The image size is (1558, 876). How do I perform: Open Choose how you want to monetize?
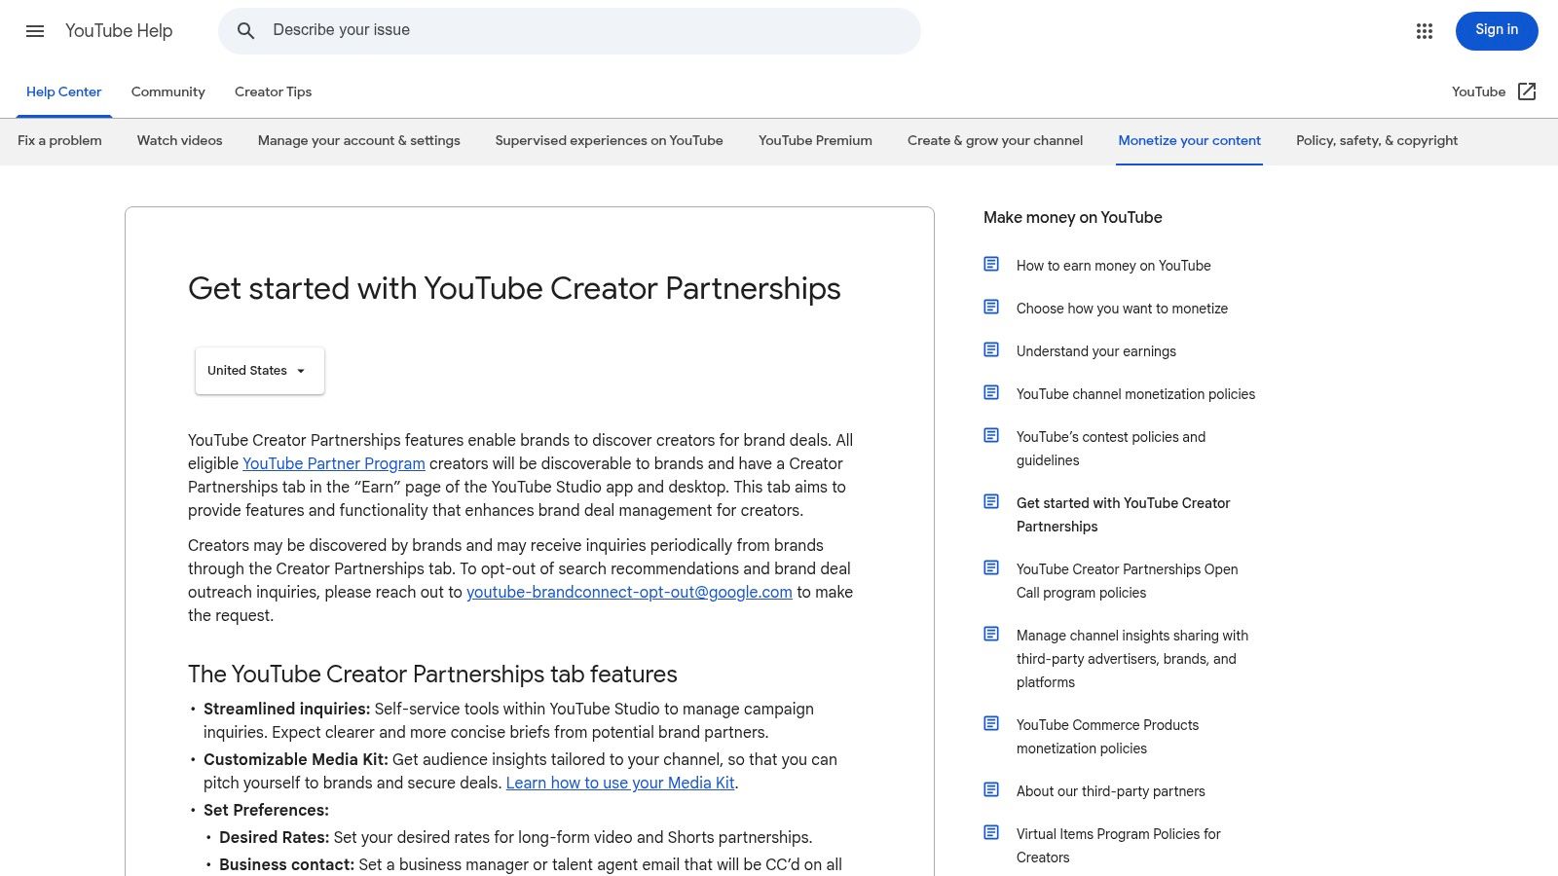pyautogui.click(x=1122, y=309)
